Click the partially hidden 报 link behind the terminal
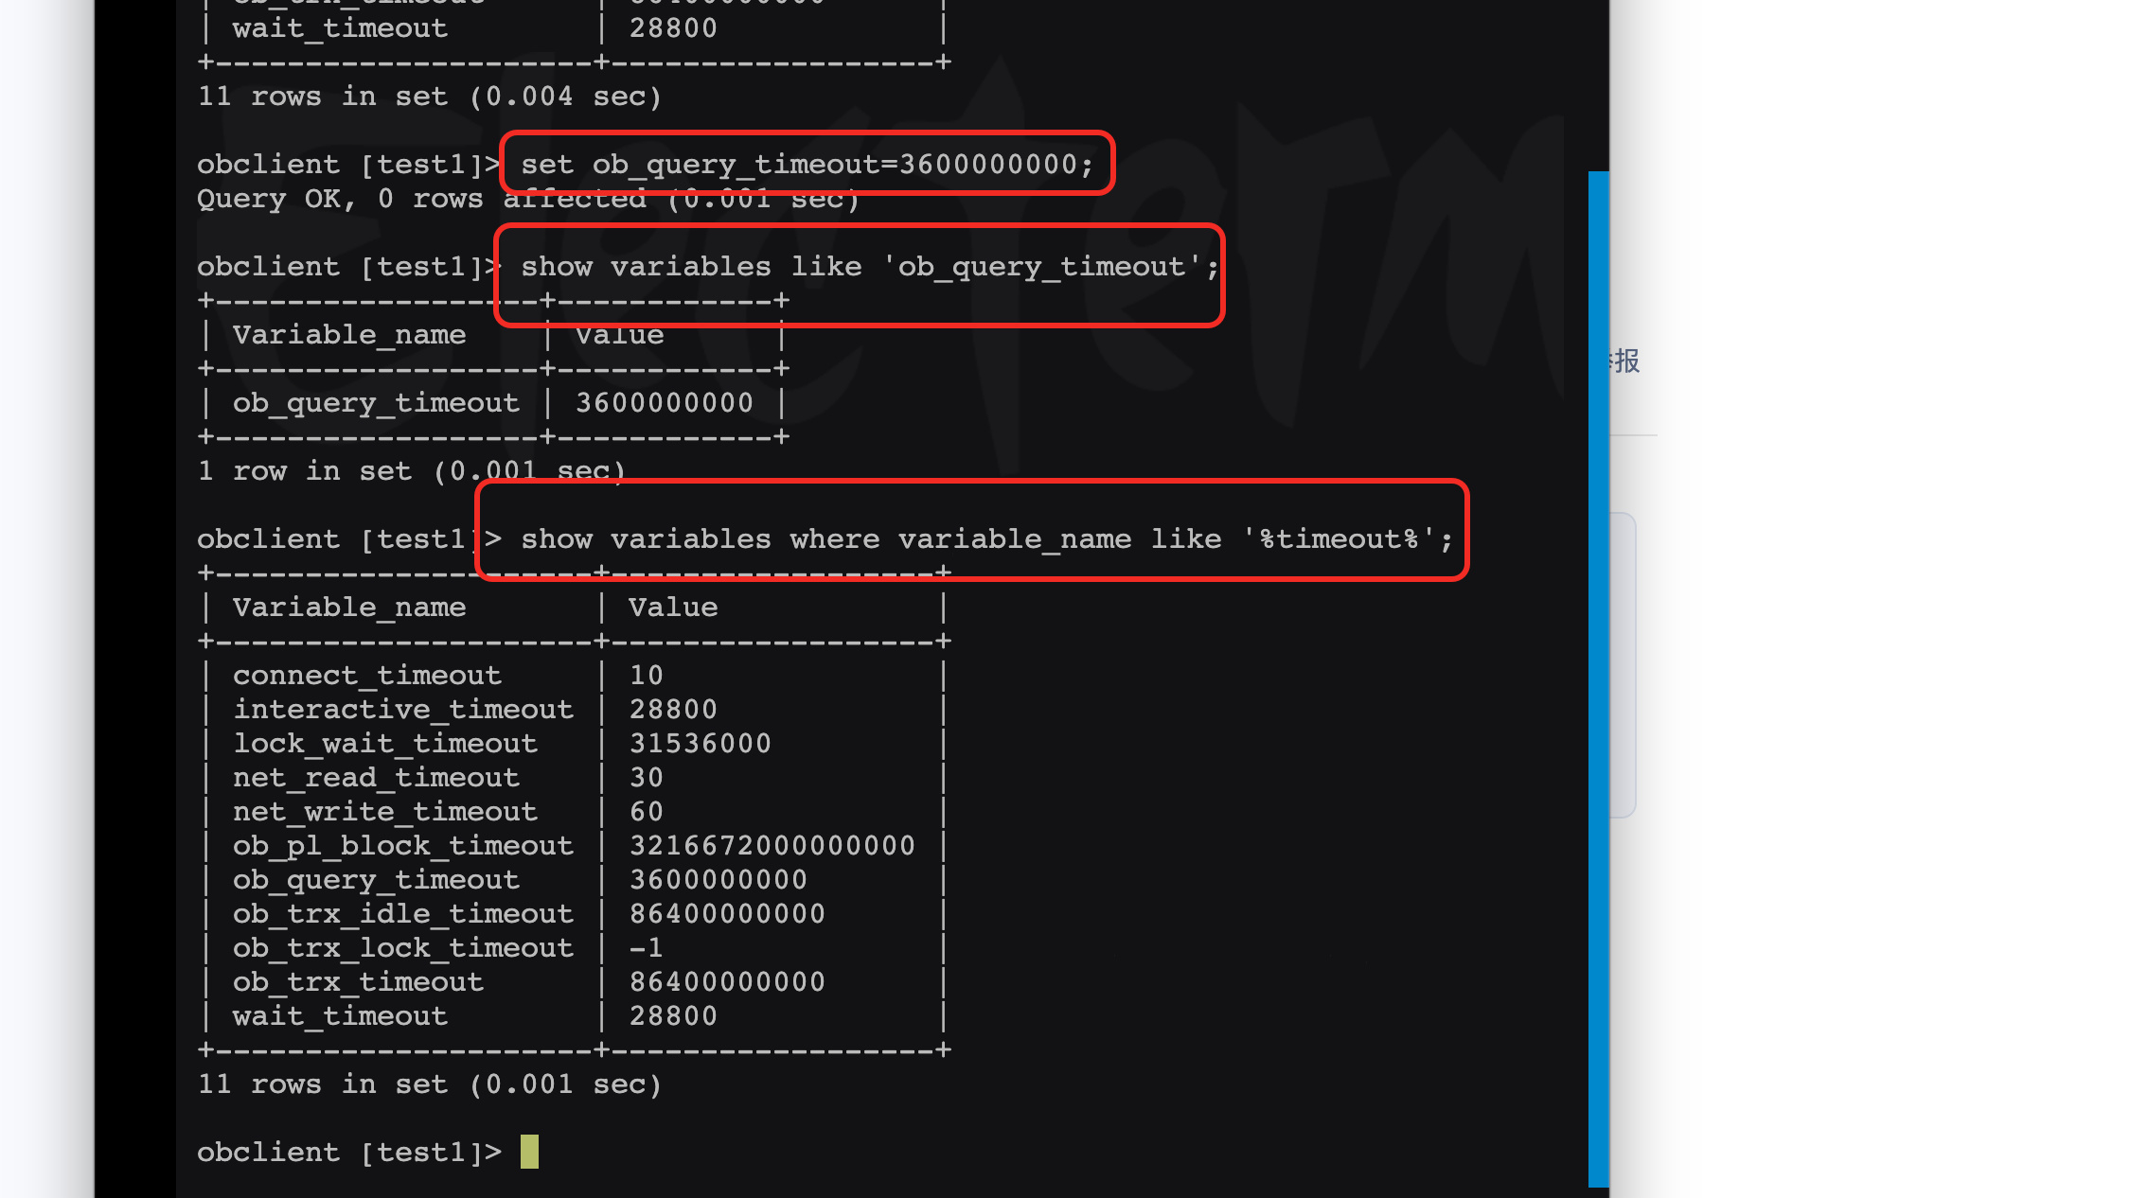 click(x=1626, y=361)
